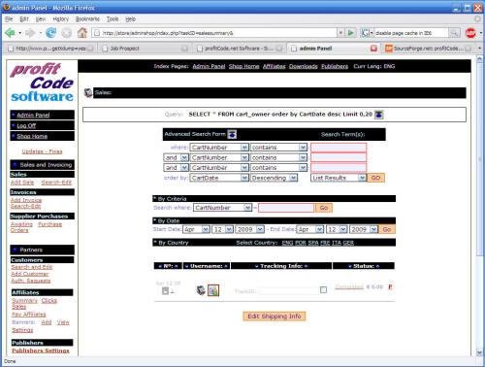The width and height of the screenshot is (485, 367).
Task: Click the Google search engine icon
Action: coord(366,33)
